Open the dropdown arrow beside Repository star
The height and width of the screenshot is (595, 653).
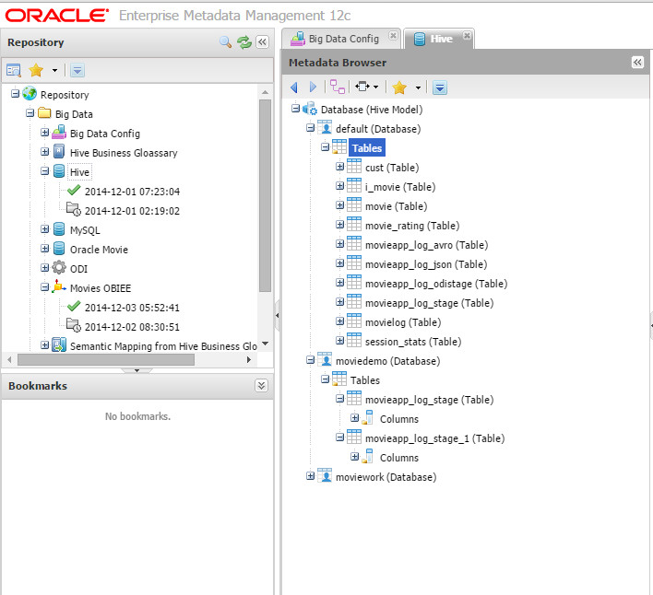[x=54, y=70]
